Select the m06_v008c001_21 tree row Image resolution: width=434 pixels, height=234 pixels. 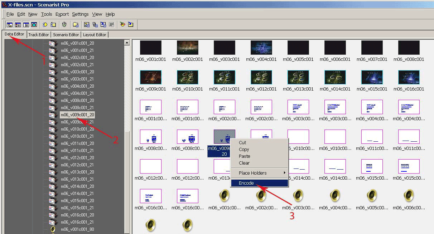click(x=77, y=108)
